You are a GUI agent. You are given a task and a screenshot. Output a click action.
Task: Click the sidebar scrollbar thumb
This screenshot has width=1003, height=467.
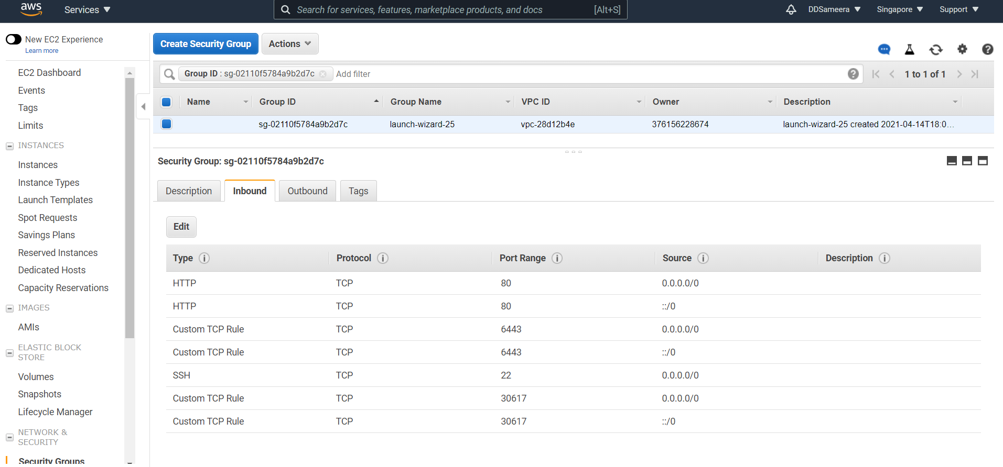pos(130,208)
